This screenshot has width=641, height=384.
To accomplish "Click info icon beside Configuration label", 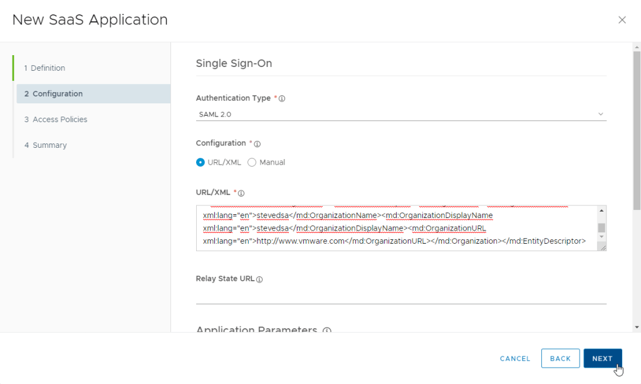I will tap(258, 144).
